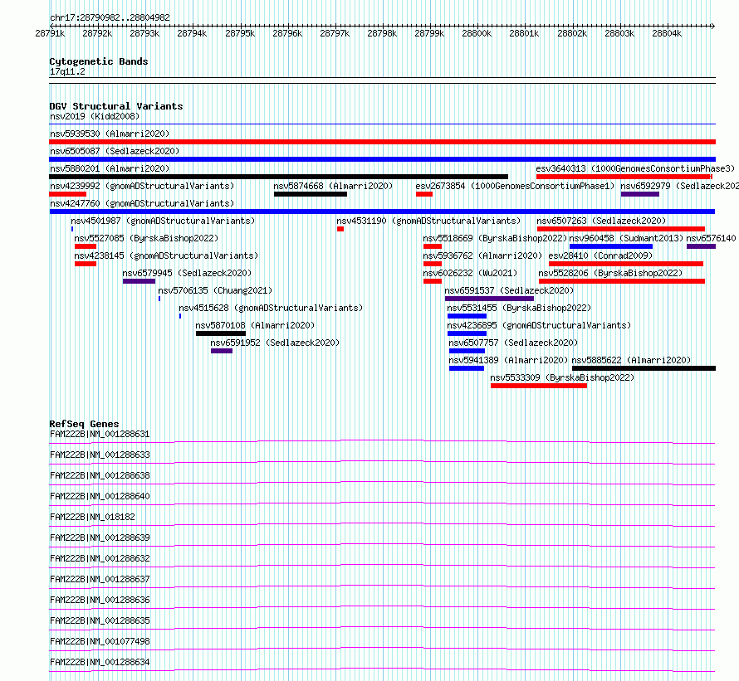Open transcript FAM222B|NM_001288639
The image size is (739, 681).
point(100,538)
